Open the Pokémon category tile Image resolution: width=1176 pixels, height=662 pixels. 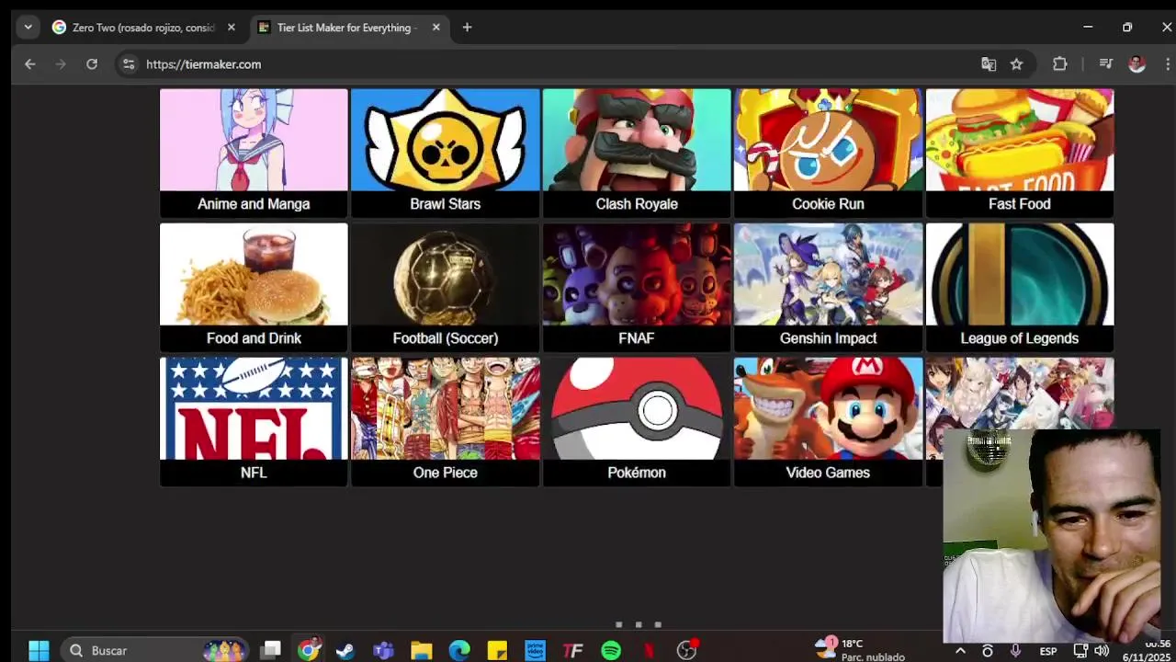tap(637, 421)
